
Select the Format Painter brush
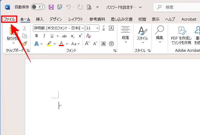coord(25,43)
